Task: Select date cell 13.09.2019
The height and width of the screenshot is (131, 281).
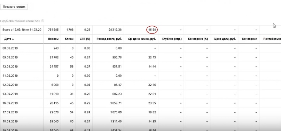Action: (10, 94)
